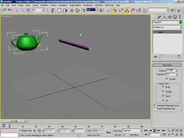Click the Redo arrow in the main toolbar
Screen dimensions: 184x138
point(10,10)
